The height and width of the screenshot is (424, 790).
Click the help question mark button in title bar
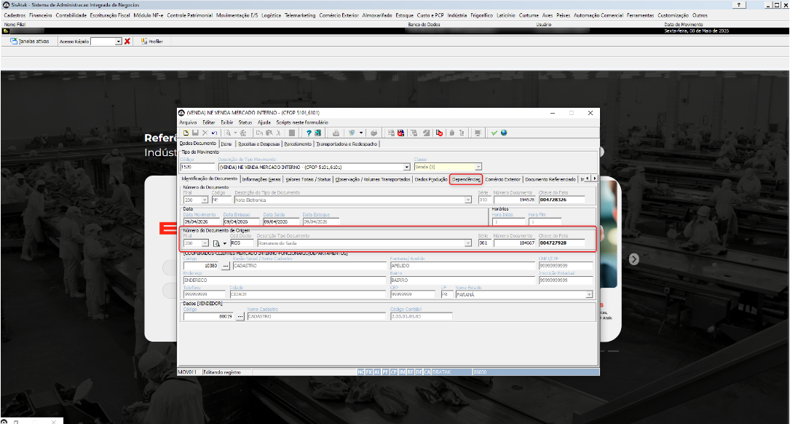738,4
